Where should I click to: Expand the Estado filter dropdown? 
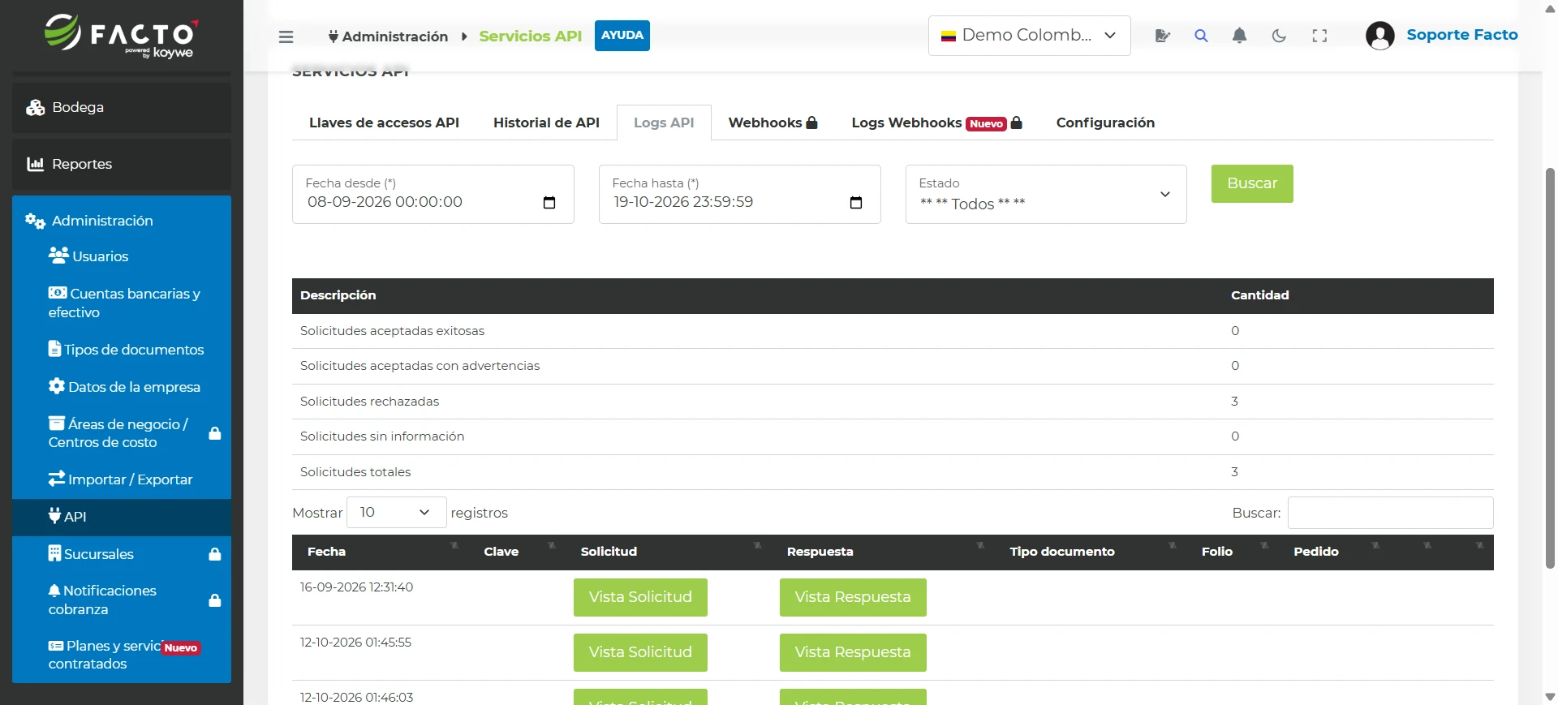1046,195
